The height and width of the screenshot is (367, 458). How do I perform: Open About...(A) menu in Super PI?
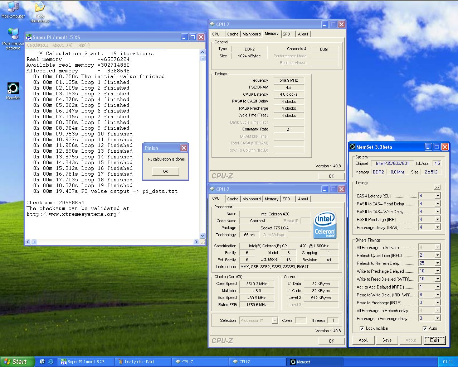pos(62,45)
